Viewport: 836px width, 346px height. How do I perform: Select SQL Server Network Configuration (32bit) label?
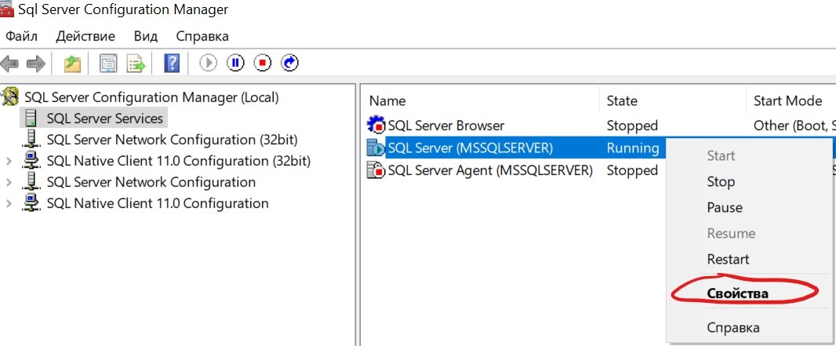click(x=173, y=140)
